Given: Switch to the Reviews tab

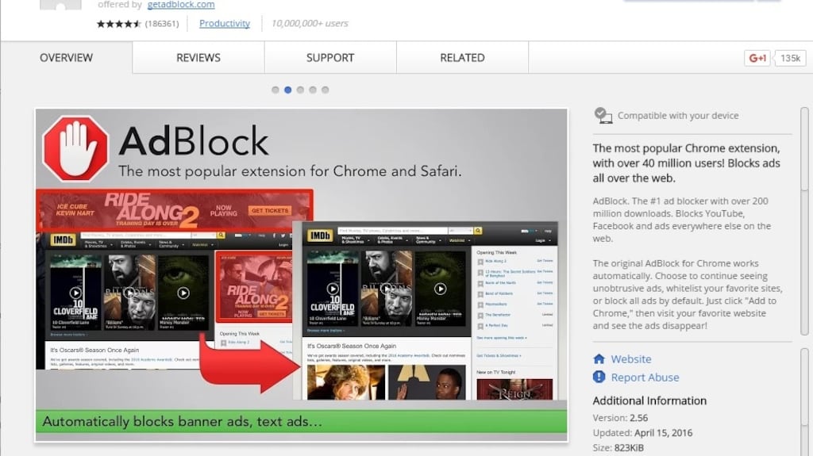Looking at the screenshot, I should point(198,58).
